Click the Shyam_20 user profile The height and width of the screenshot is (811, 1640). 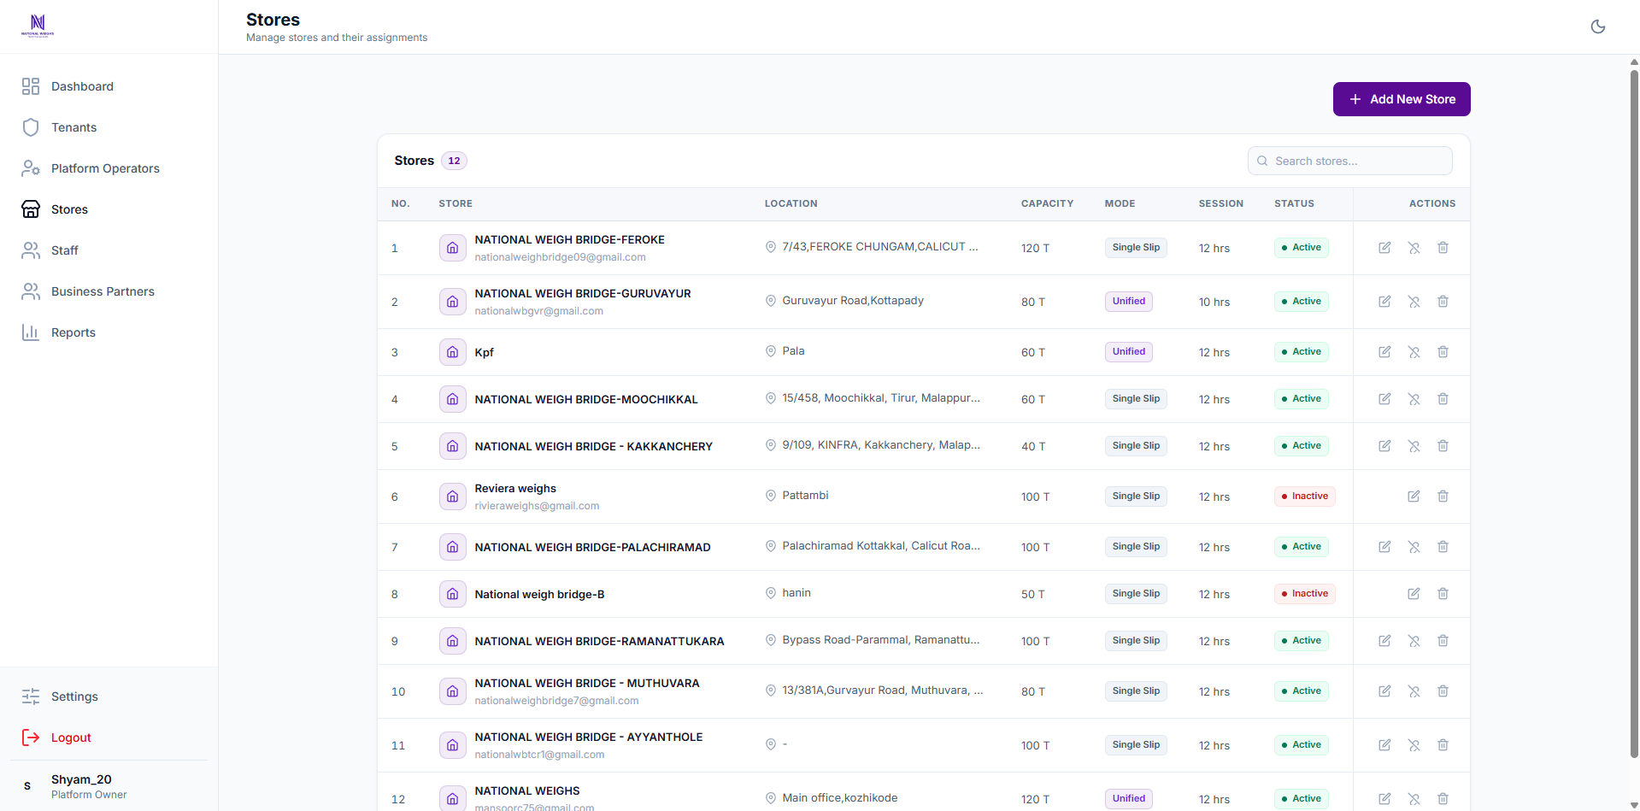(109, 786)
